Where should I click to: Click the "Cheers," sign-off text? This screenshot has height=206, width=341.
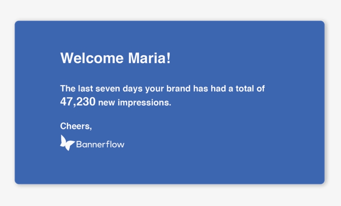(76, 126)
